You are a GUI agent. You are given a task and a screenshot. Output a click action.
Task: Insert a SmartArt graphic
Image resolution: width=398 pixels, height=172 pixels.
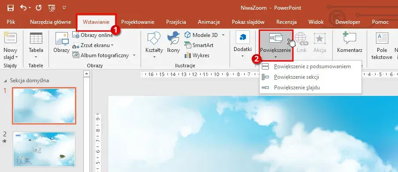[199, 45]
